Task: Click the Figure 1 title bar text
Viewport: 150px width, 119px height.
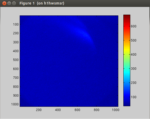Action: (42, 3)
